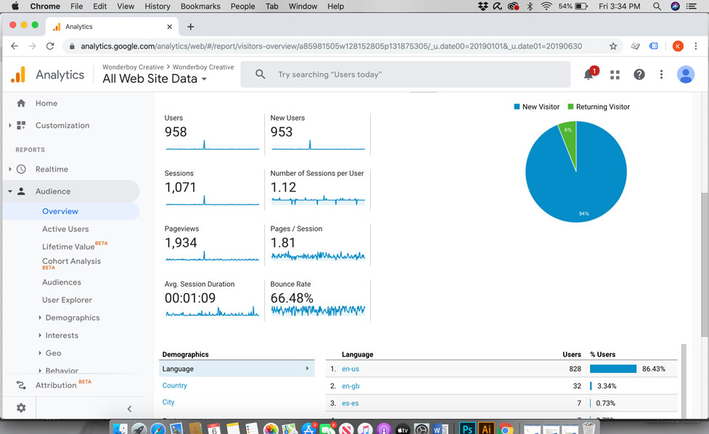Open the Google apps grid
Image resolution: width=709 pixels, height=434 pixels.
pyautogui.click(x=613, y=75)
